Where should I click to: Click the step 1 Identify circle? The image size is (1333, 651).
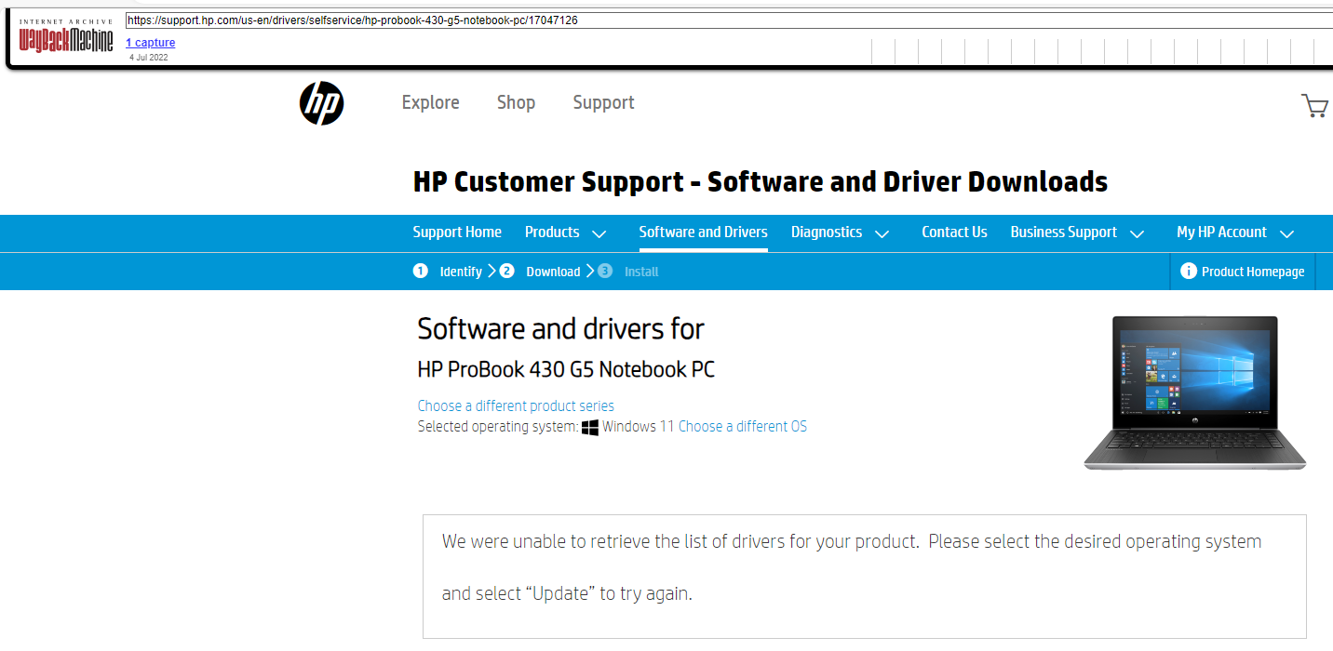(421, 272)
